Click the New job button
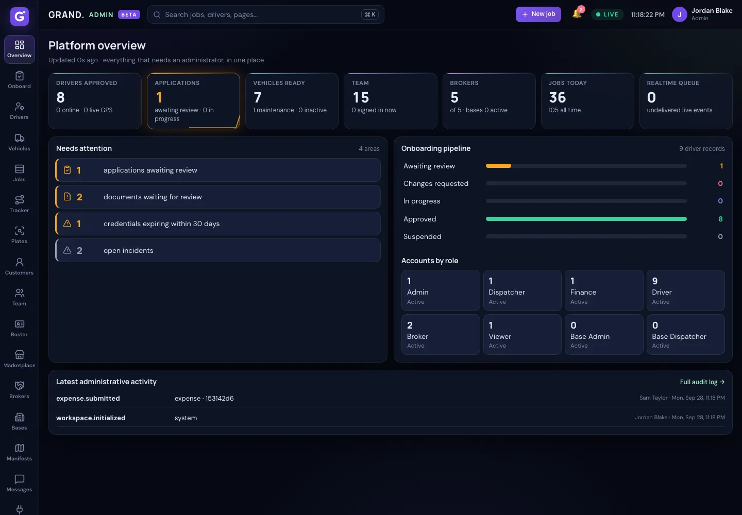 click(538, 14)
